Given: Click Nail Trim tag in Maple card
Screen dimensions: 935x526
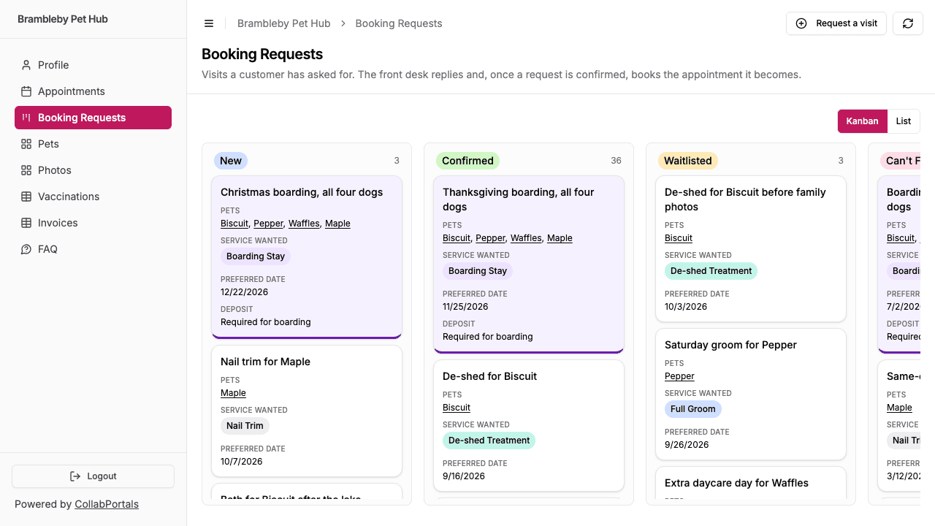Looking at the screenshot, I should [245, 426].
